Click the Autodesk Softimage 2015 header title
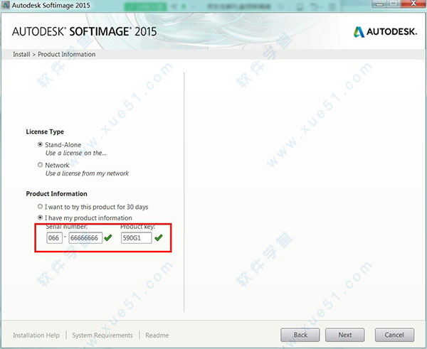Viewport: 427px width, 349px height. (x=84, y=31)
